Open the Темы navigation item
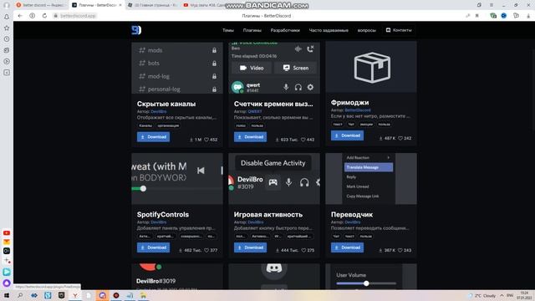This screenshot has height=301, width=535. [x=228, y=30]
